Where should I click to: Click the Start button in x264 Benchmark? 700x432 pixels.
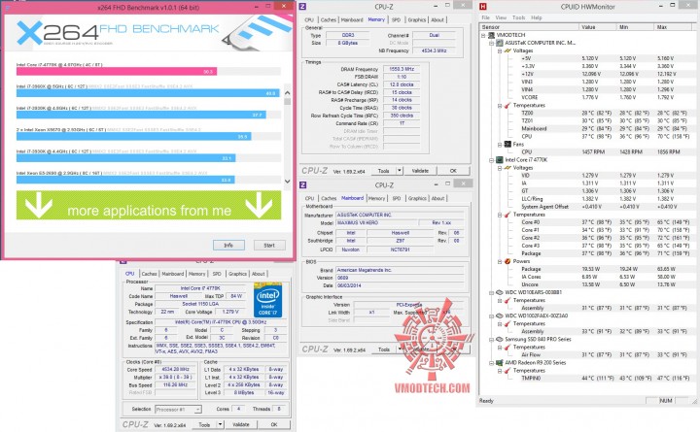(x=269, y=246)
